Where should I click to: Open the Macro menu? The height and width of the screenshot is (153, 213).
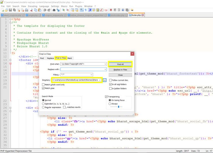pos(64,6)
